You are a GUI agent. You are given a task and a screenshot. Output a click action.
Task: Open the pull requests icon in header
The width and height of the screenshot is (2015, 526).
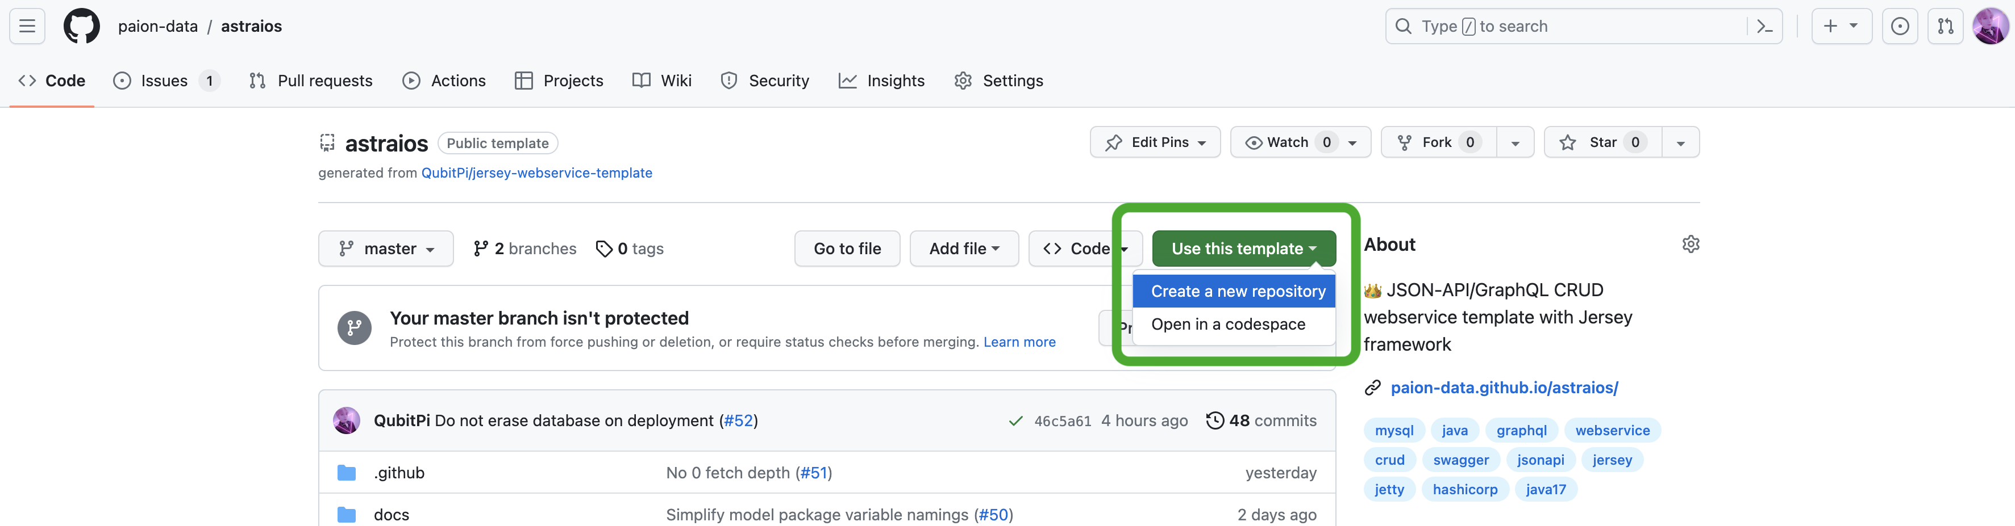(1945, 27)
